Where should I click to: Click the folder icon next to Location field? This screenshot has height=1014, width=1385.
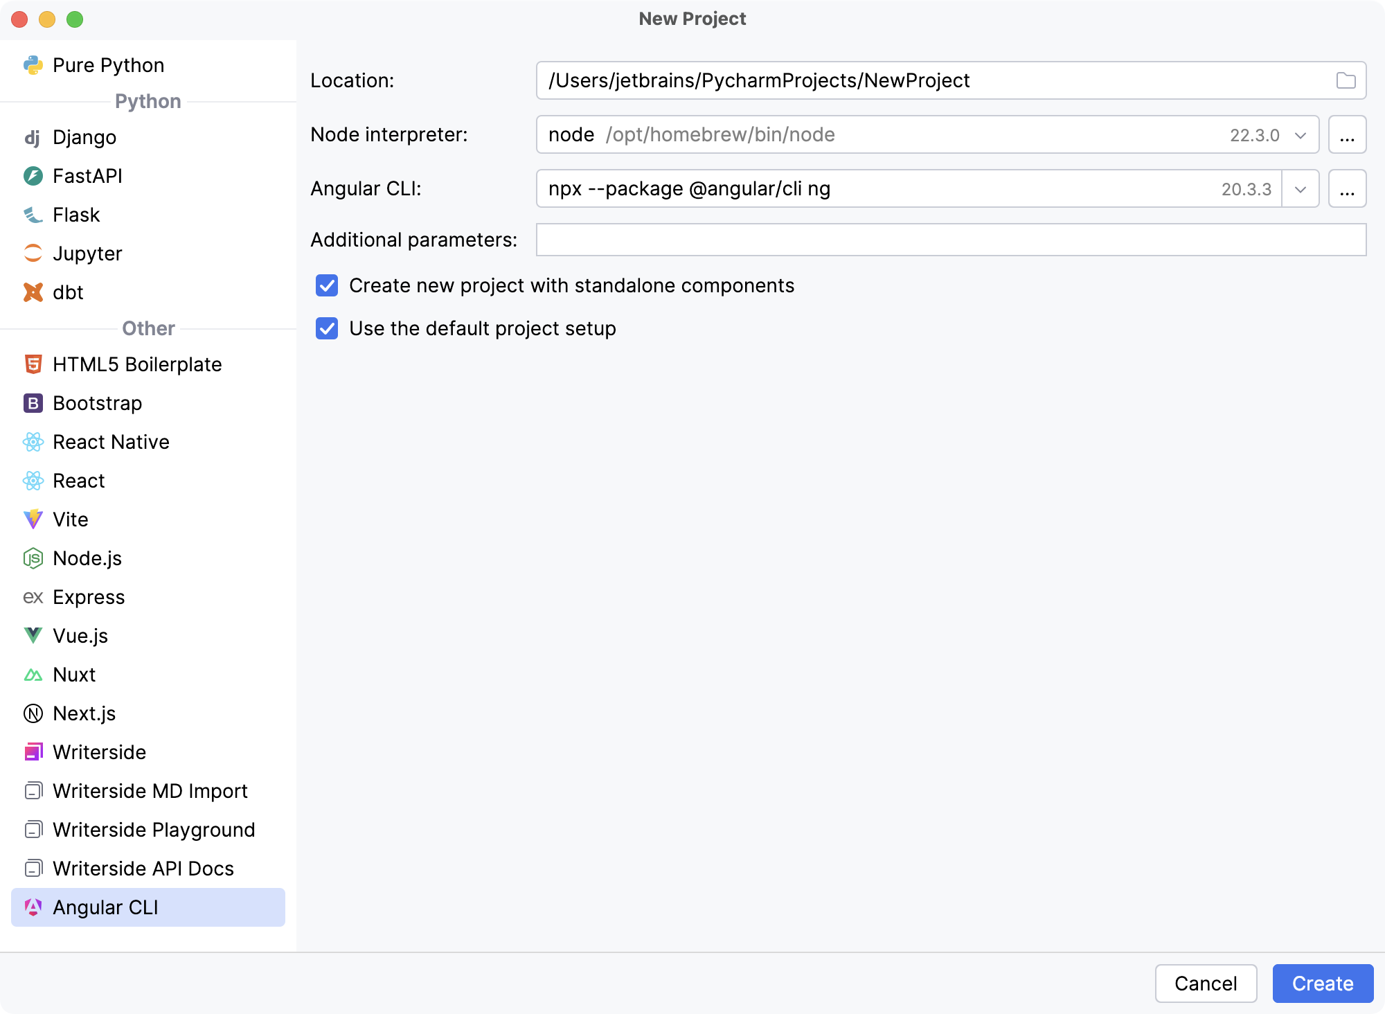[1346, 80]
